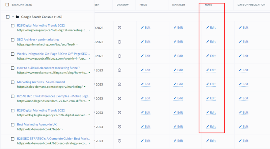
Task: Edit publication date for Weekly Infographic row
Action: coord(244,56)
